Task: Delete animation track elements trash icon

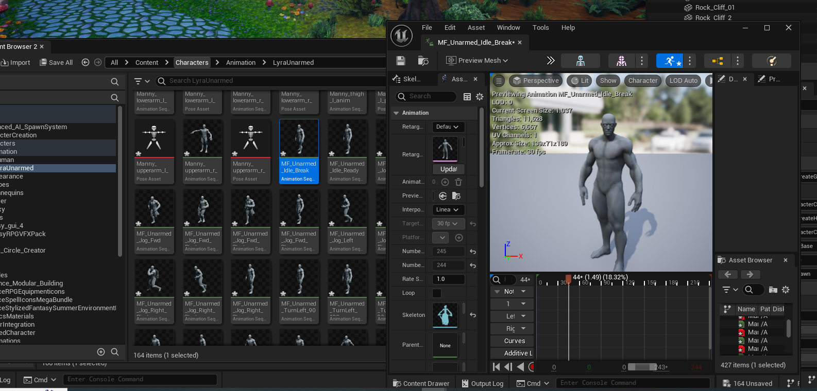Action: click(x=458, y=182)
